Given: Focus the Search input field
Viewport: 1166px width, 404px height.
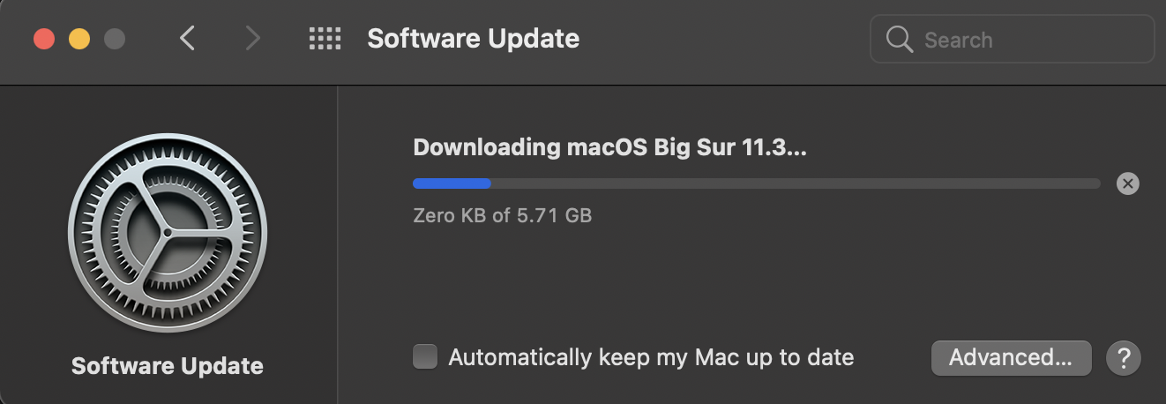Looking at the screenshot, I should pos(1023,40).
